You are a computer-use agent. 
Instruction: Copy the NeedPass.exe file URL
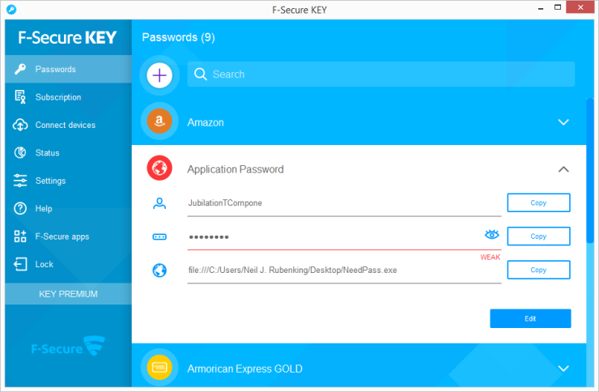[538, 270]
